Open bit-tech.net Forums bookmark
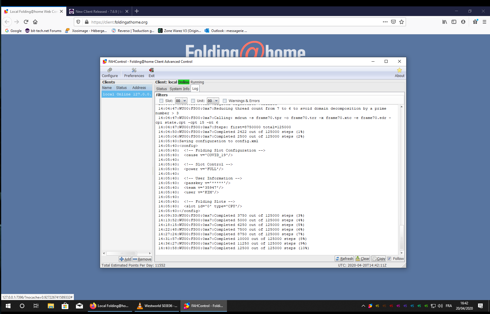The image size is (490, 314). (x=43, y=31)
